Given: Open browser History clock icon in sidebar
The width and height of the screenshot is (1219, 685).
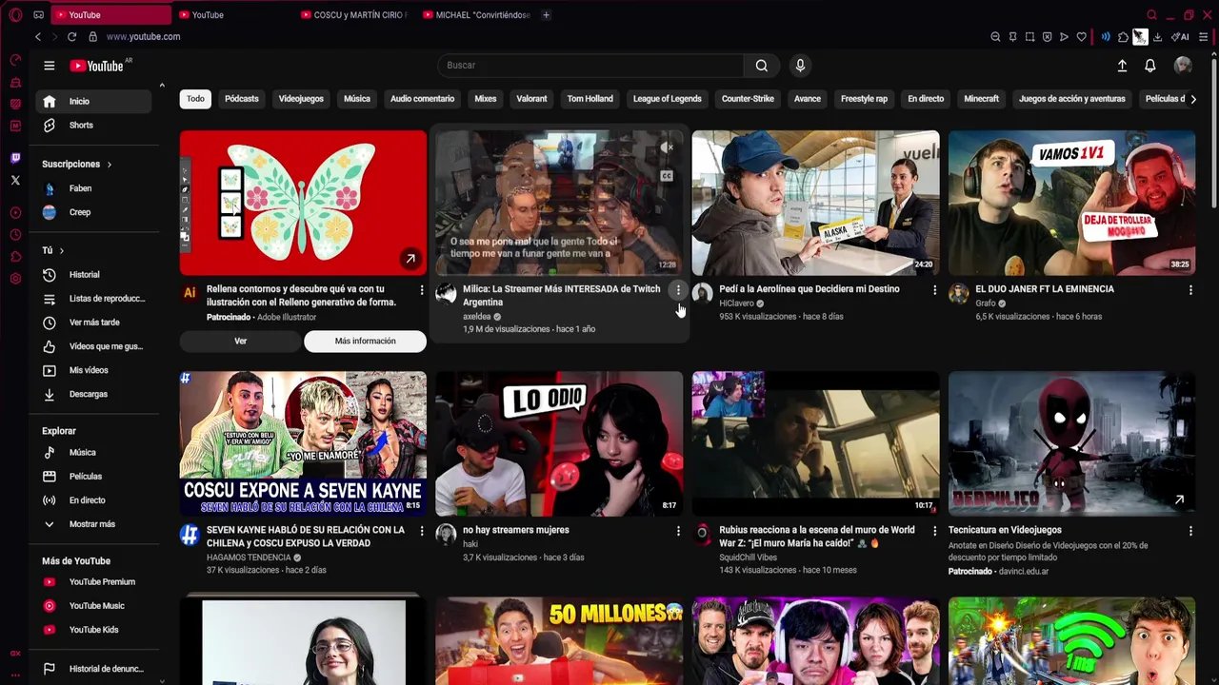Looking at the screenshot, I should (15, 234).
